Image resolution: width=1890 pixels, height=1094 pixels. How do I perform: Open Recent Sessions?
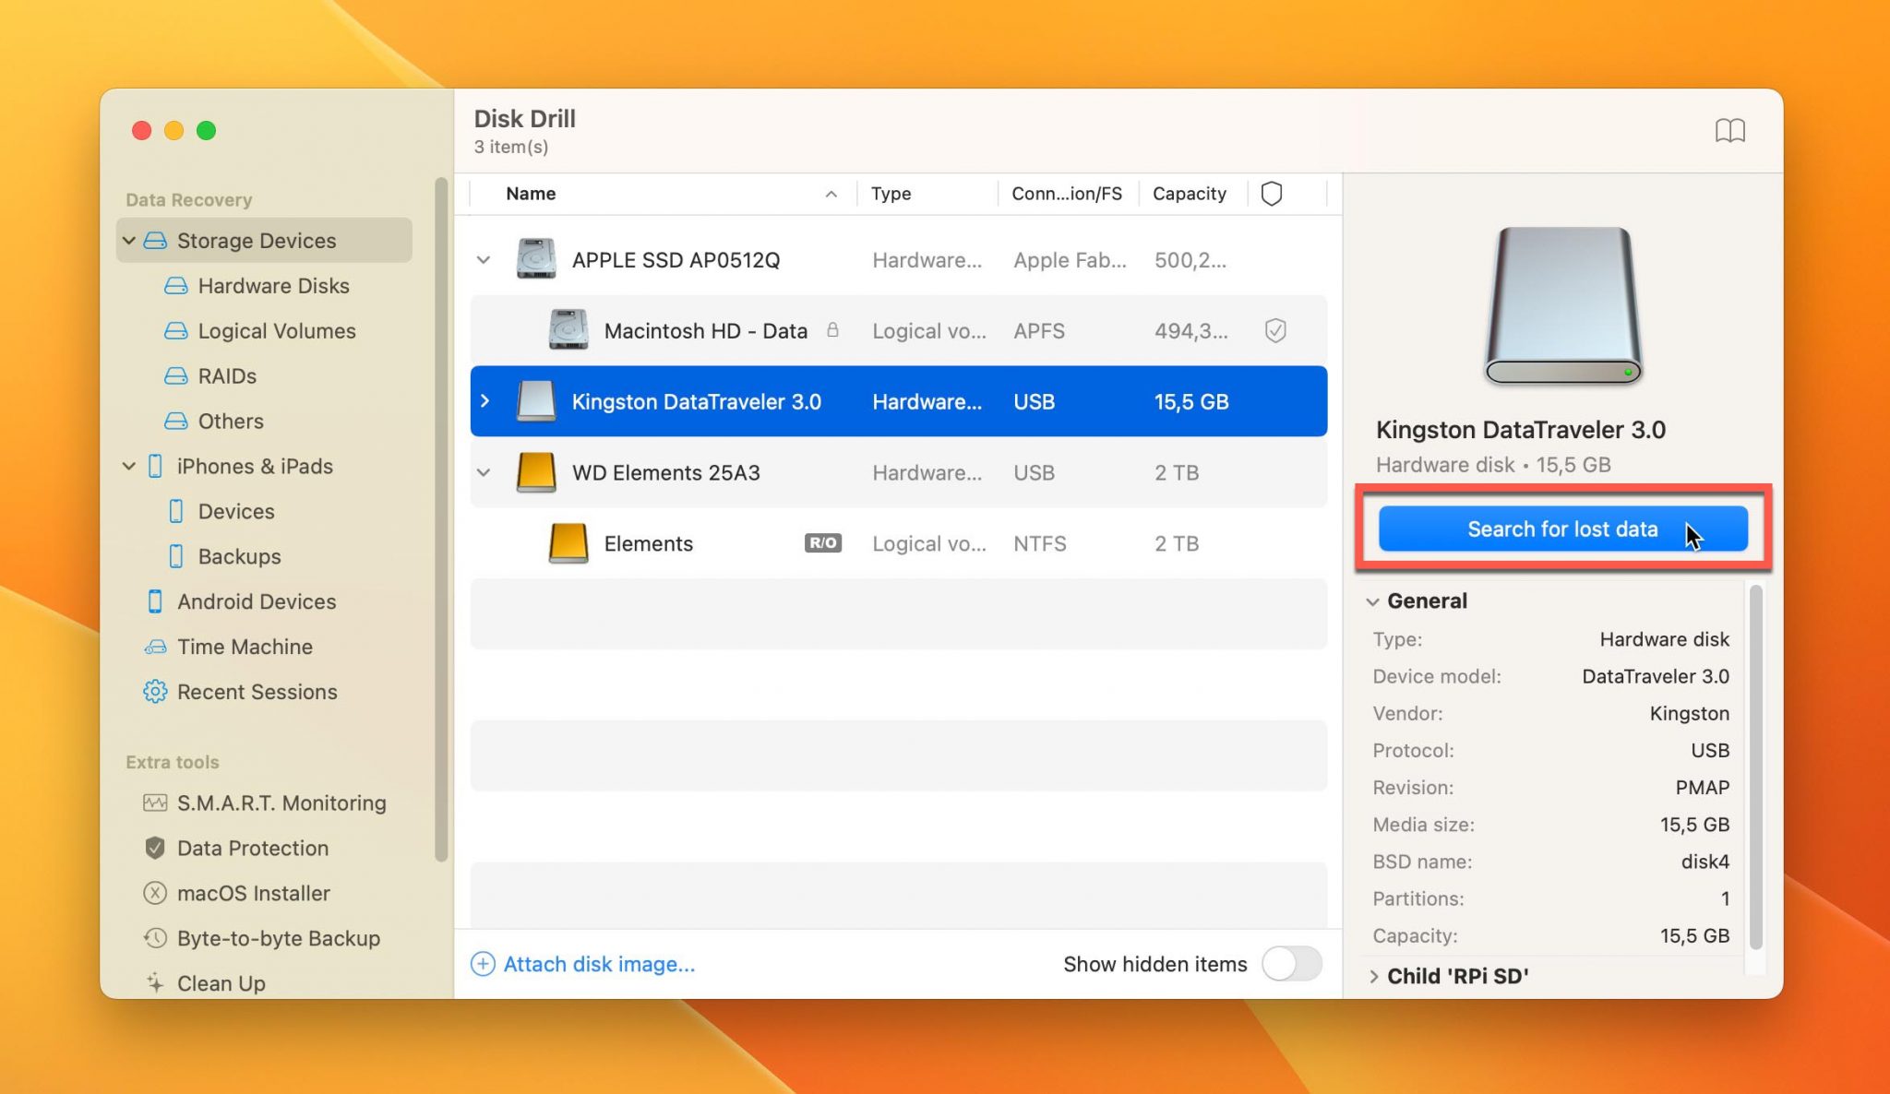pos(257,692)
